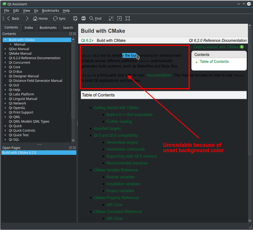The width and height of the screenshot is (253, 230).
Task: Collapse the Build with CMake tree node
Action: [5, 40]
